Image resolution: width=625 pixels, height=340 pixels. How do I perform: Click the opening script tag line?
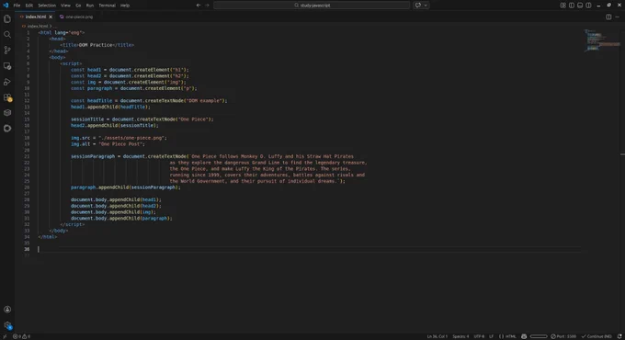tap(71, 63)
